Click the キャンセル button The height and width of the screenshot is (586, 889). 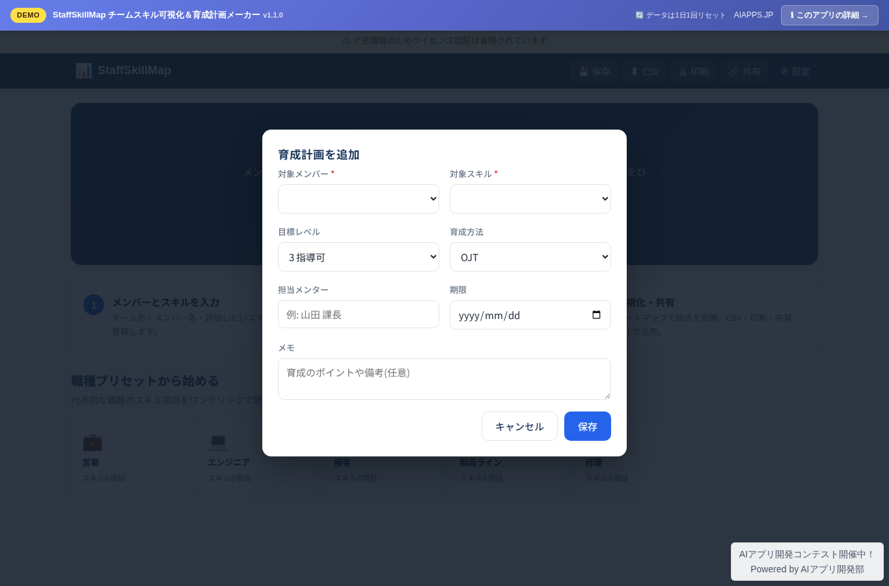[x=519, y=426]
